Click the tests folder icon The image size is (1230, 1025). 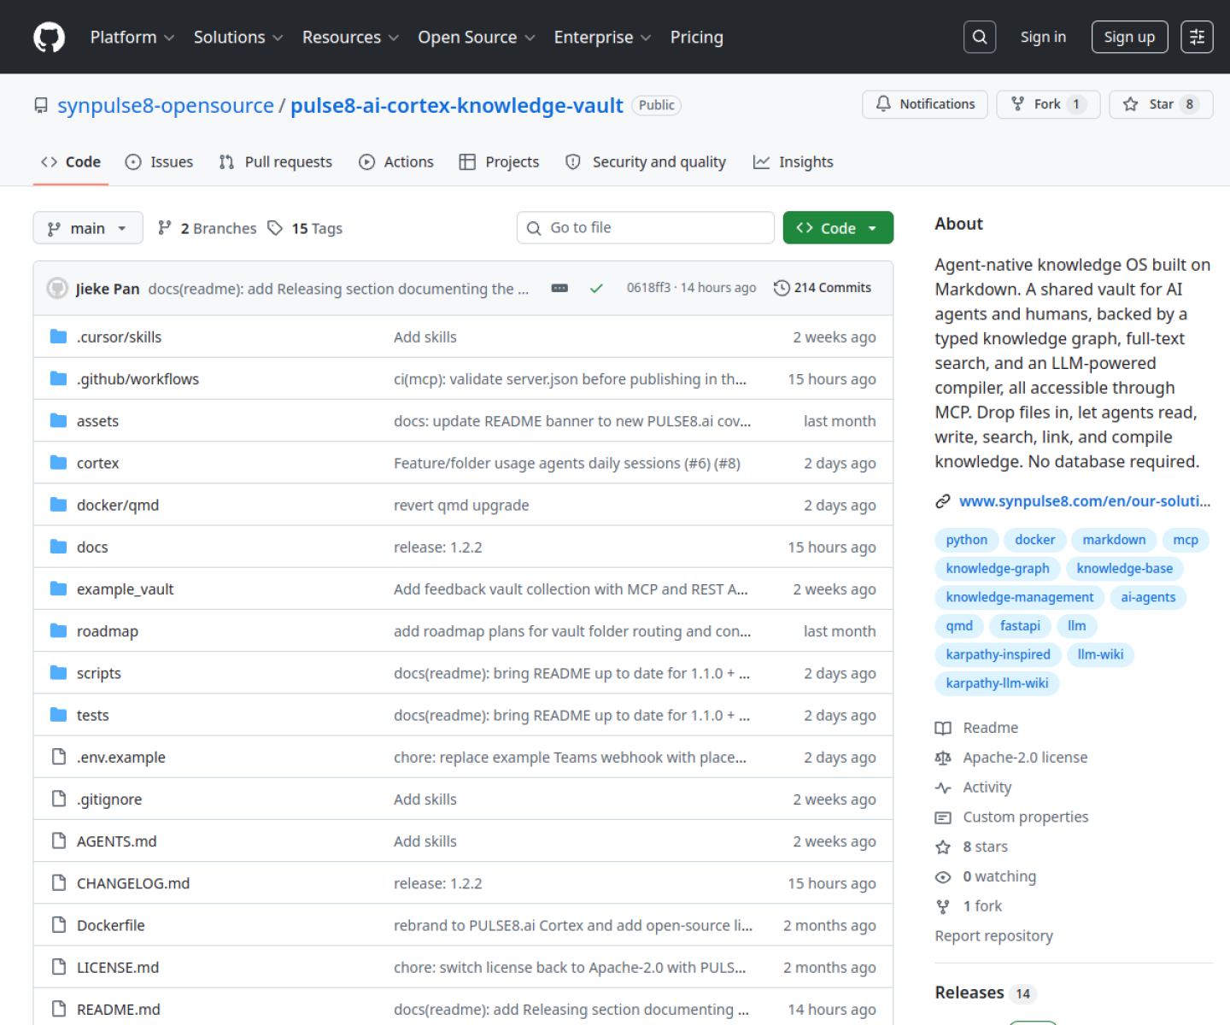pyautogui.click(x=58, y=714)
